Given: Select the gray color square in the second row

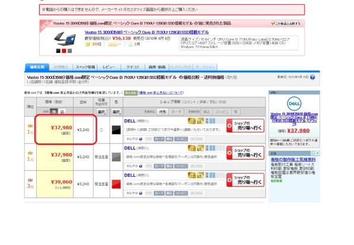Looking at the screenshot, I should 116,157.
